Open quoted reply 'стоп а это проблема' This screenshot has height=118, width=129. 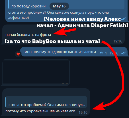(46, 102)
